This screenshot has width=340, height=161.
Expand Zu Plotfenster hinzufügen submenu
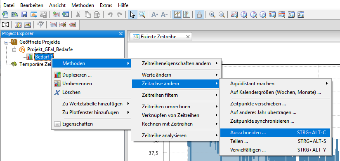pyautogui.click(x=91, y=112)
